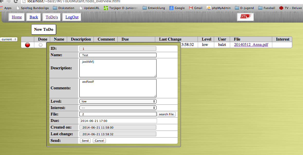This screenshot has height=155, width=303.
Task: Click the search File button
Action: (x=166, y=114)
